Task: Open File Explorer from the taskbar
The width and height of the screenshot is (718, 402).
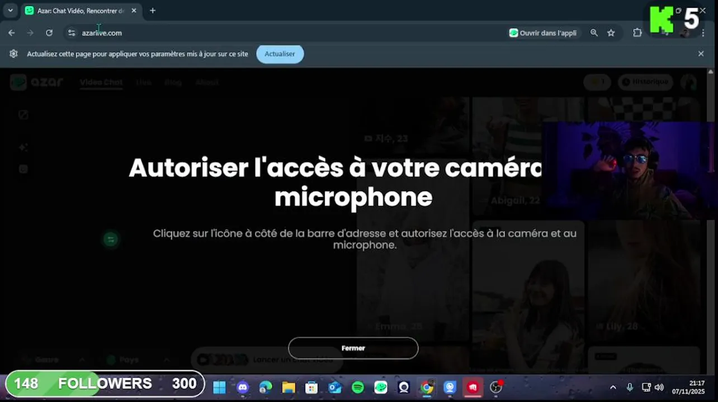Action: [x=289, y=387]
